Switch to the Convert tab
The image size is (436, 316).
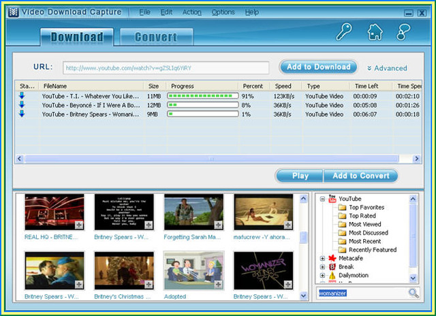[x=156, y=37]
